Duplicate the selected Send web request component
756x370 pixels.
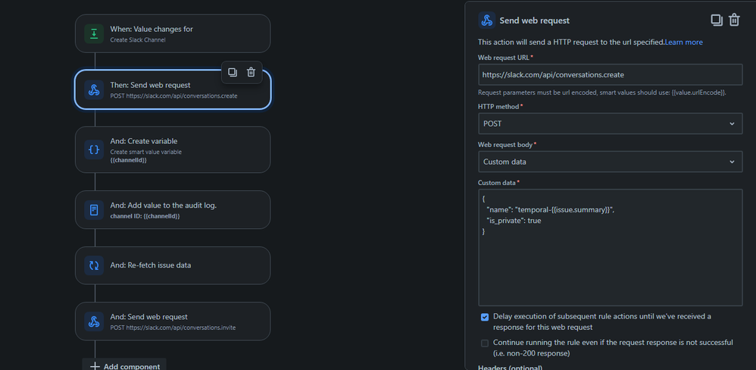[233, 72]
